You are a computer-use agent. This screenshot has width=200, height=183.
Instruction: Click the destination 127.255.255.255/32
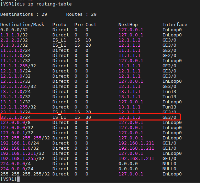pyautogui.click(x=25, y=138)
